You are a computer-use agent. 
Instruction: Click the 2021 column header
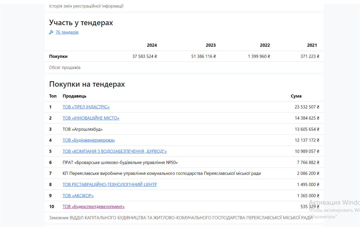pyautogui.click(x=312, y=45)
